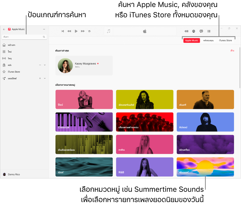This screenshot has width=241, height=204.
Task: Enable shuffle playback
Action: [x=63, y=31]
